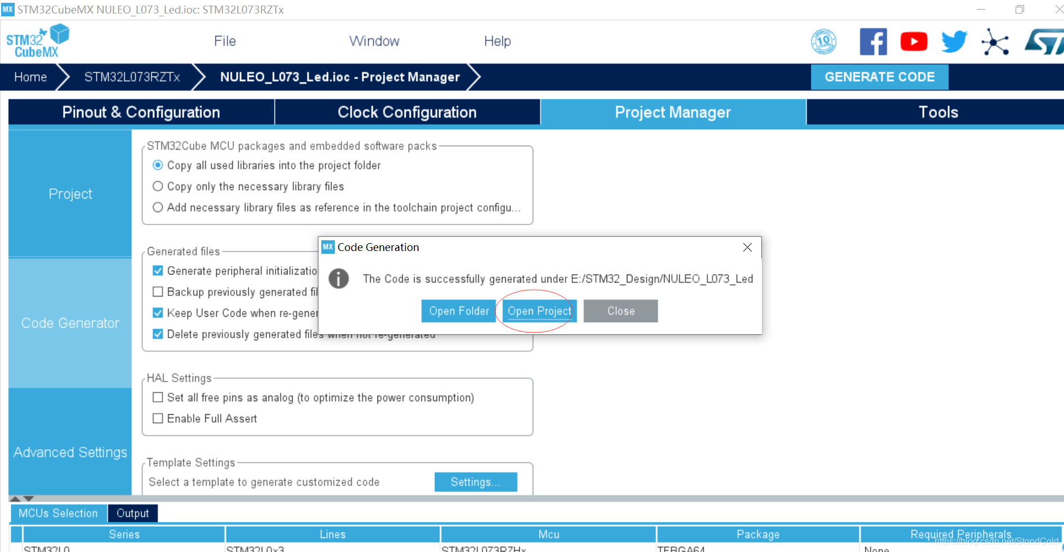Screen dimensions: 1064x552
Task: Toggle Keep User Code when re-generating checkbox
Action: (158, 313)
